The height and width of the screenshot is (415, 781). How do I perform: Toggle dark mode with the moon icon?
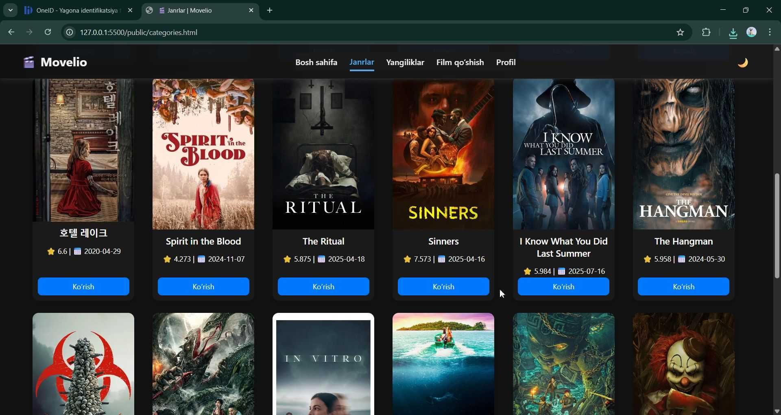(743, 62)
